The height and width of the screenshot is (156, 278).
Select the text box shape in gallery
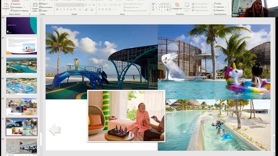[x=153, y=4]
